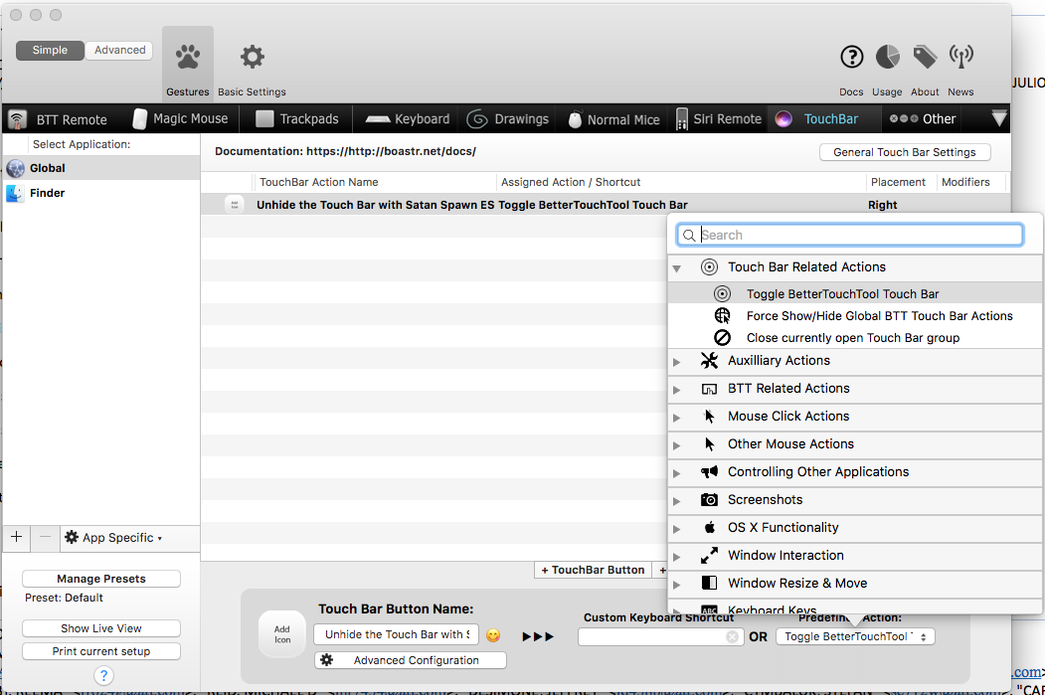Click Custom Keyboard Shortcut field
Viewport: 1045px width, 695px height.
coord(660,637)
